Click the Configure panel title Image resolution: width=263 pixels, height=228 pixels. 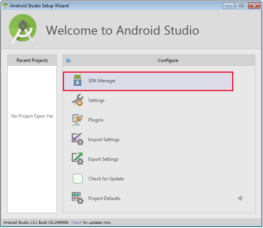(x=168, y=60)
